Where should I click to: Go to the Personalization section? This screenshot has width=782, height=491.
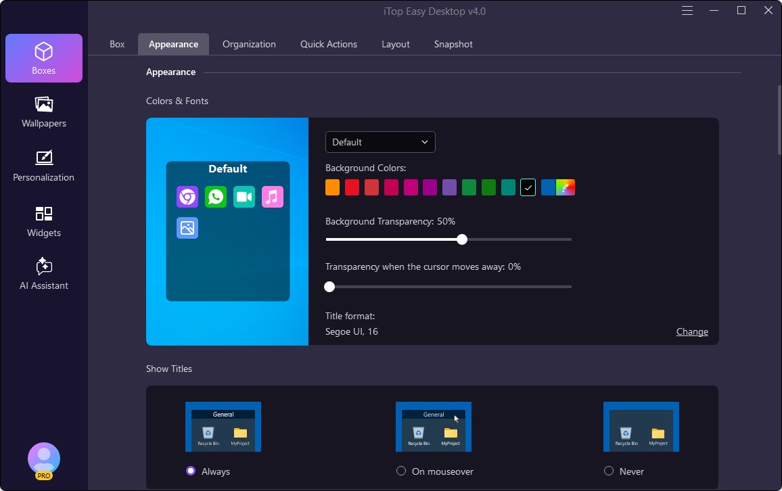pos(44,166)
